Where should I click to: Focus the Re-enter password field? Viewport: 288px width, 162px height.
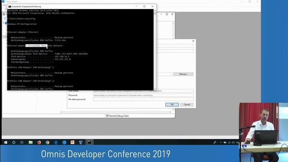(143, 99)
